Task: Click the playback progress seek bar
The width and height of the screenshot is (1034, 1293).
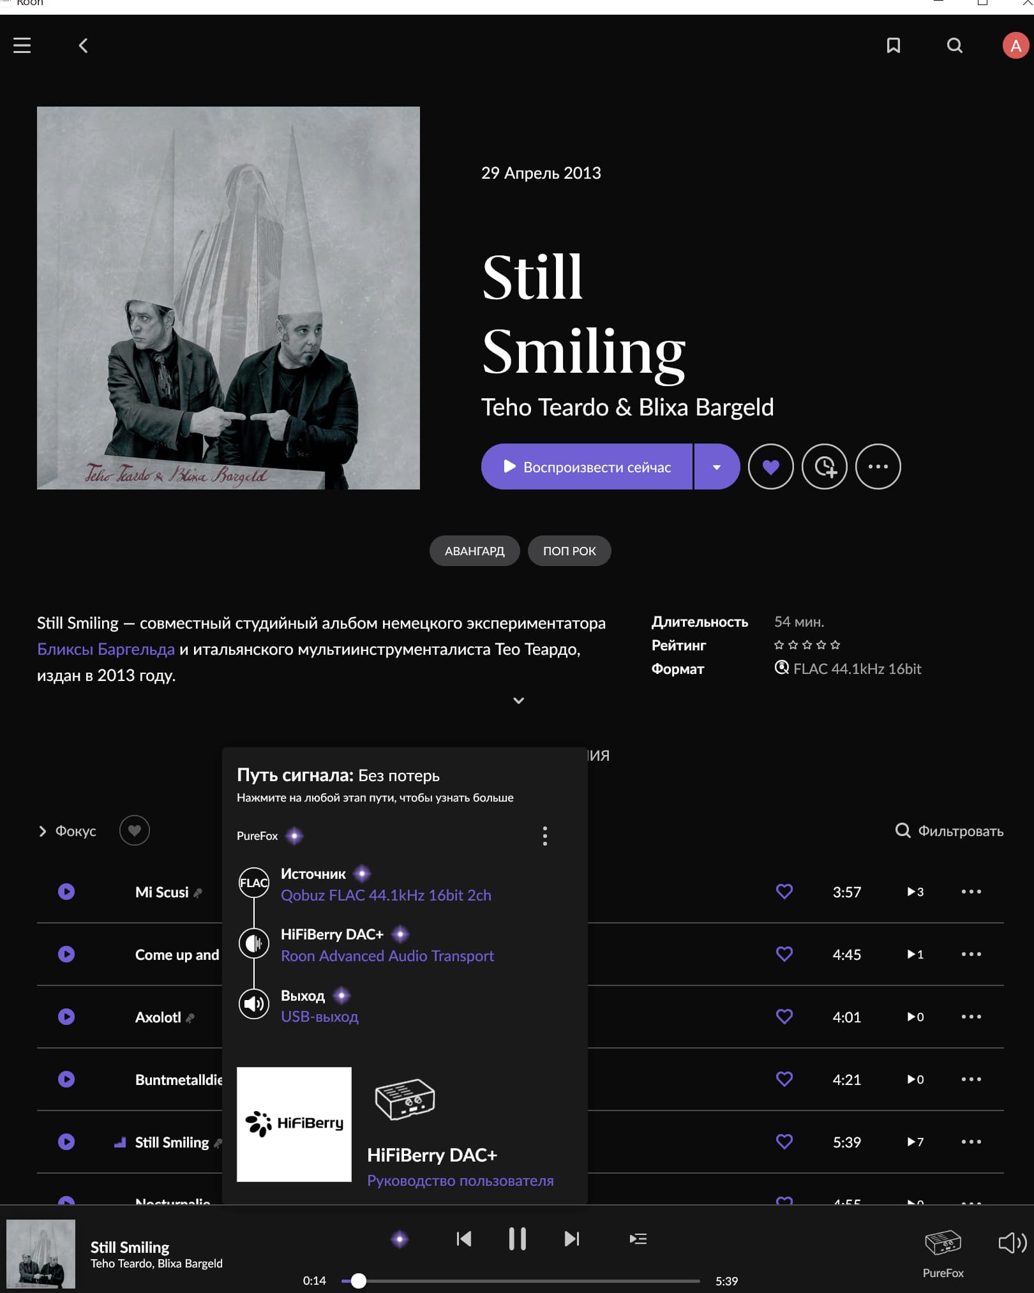Action: point(521,1280)
